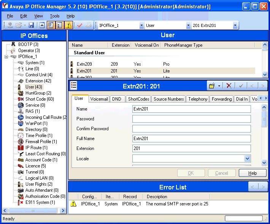Image resolution: width=270 pixels, height=224 pixels.
Task: Select Account Code (1) tree item
Action: 41,160
